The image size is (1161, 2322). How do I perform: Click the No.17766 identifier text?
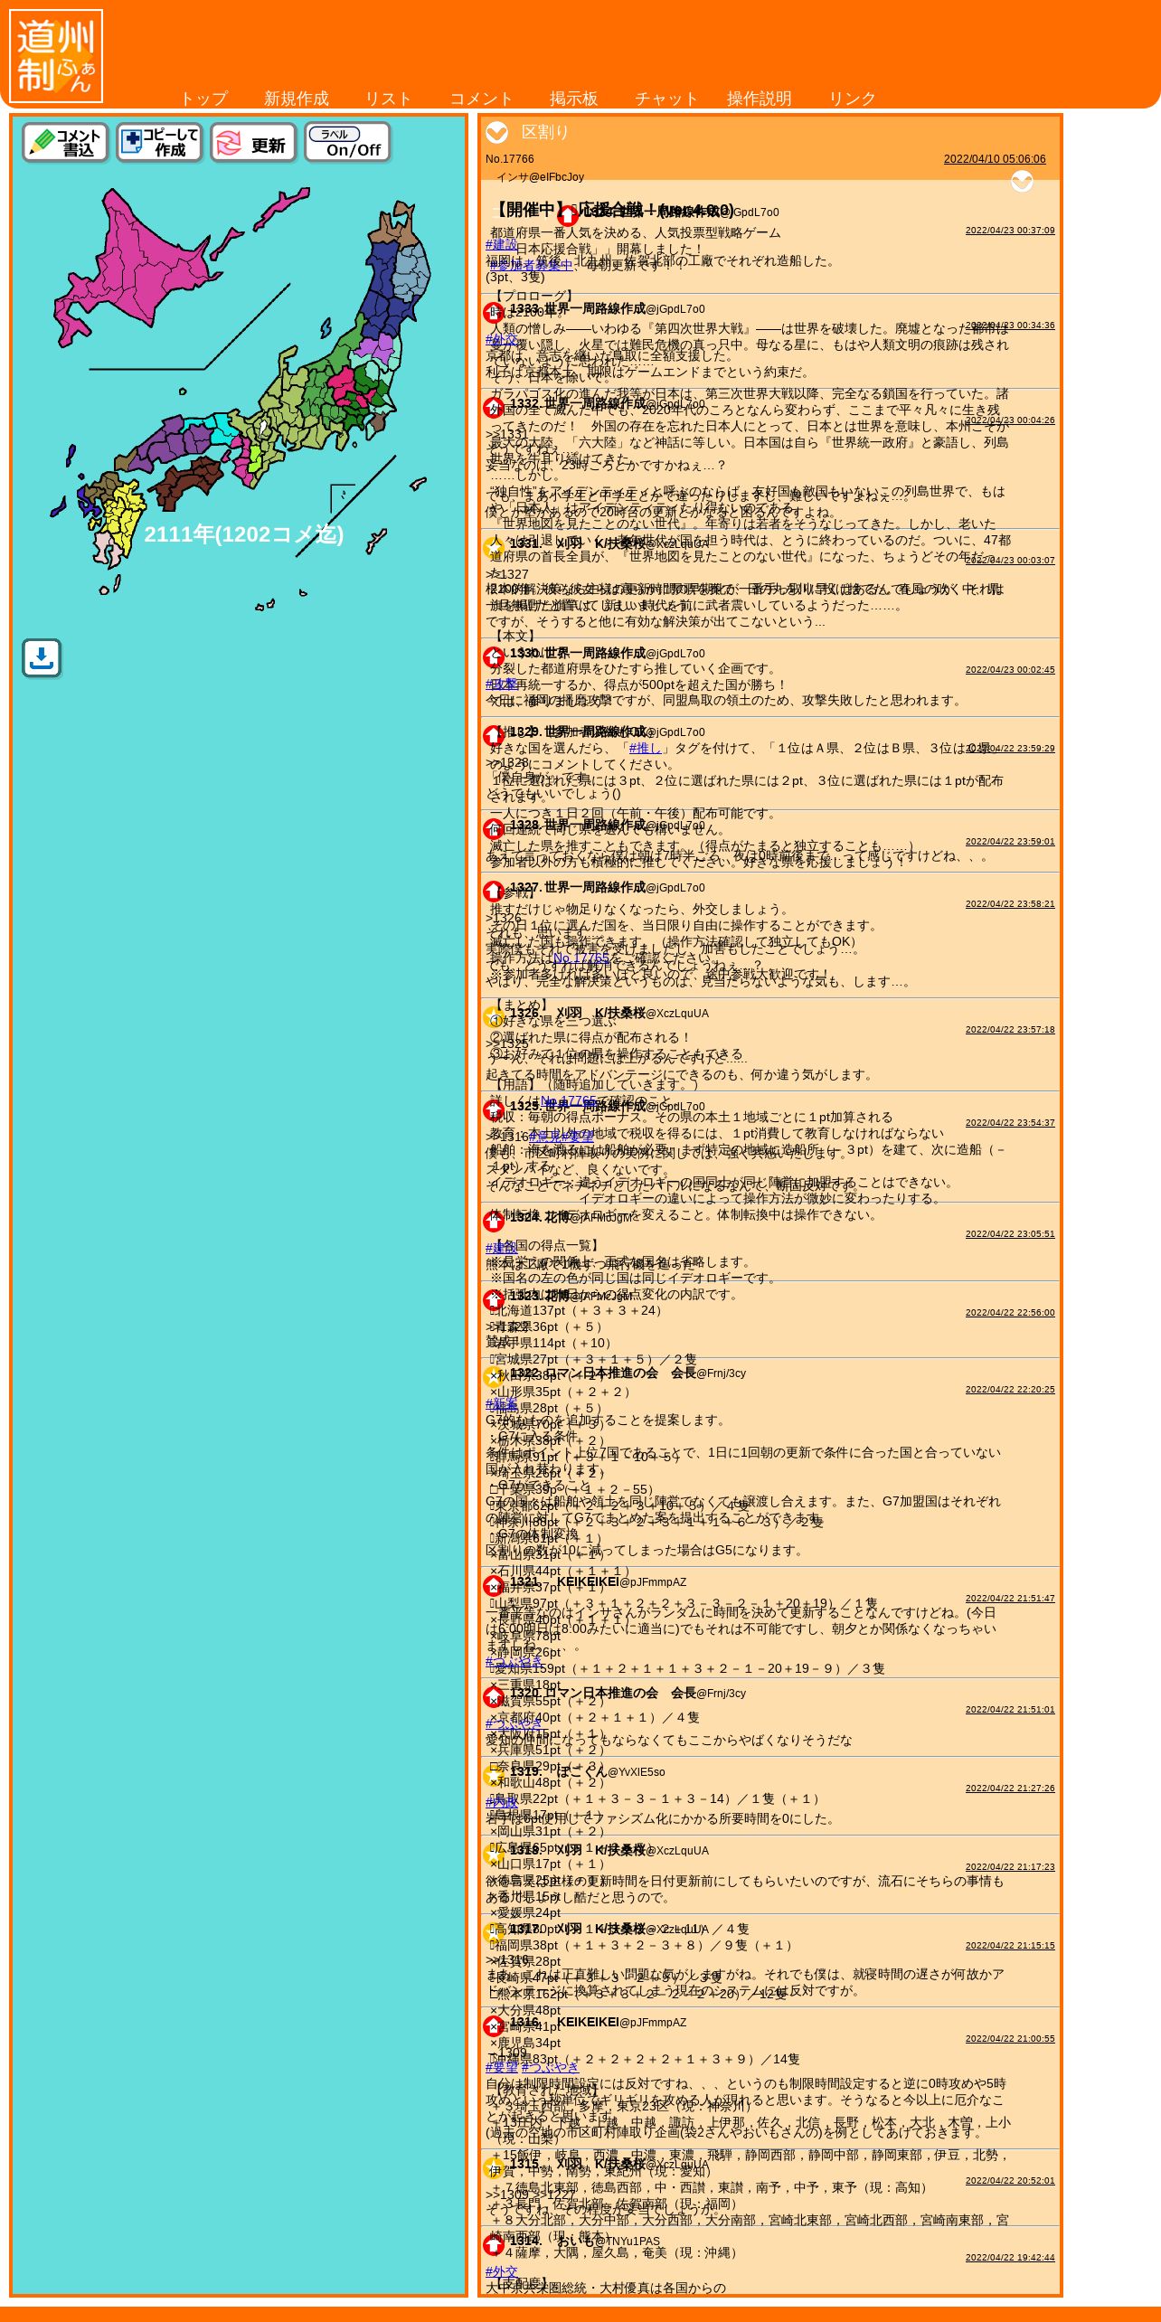coord(510,159)
